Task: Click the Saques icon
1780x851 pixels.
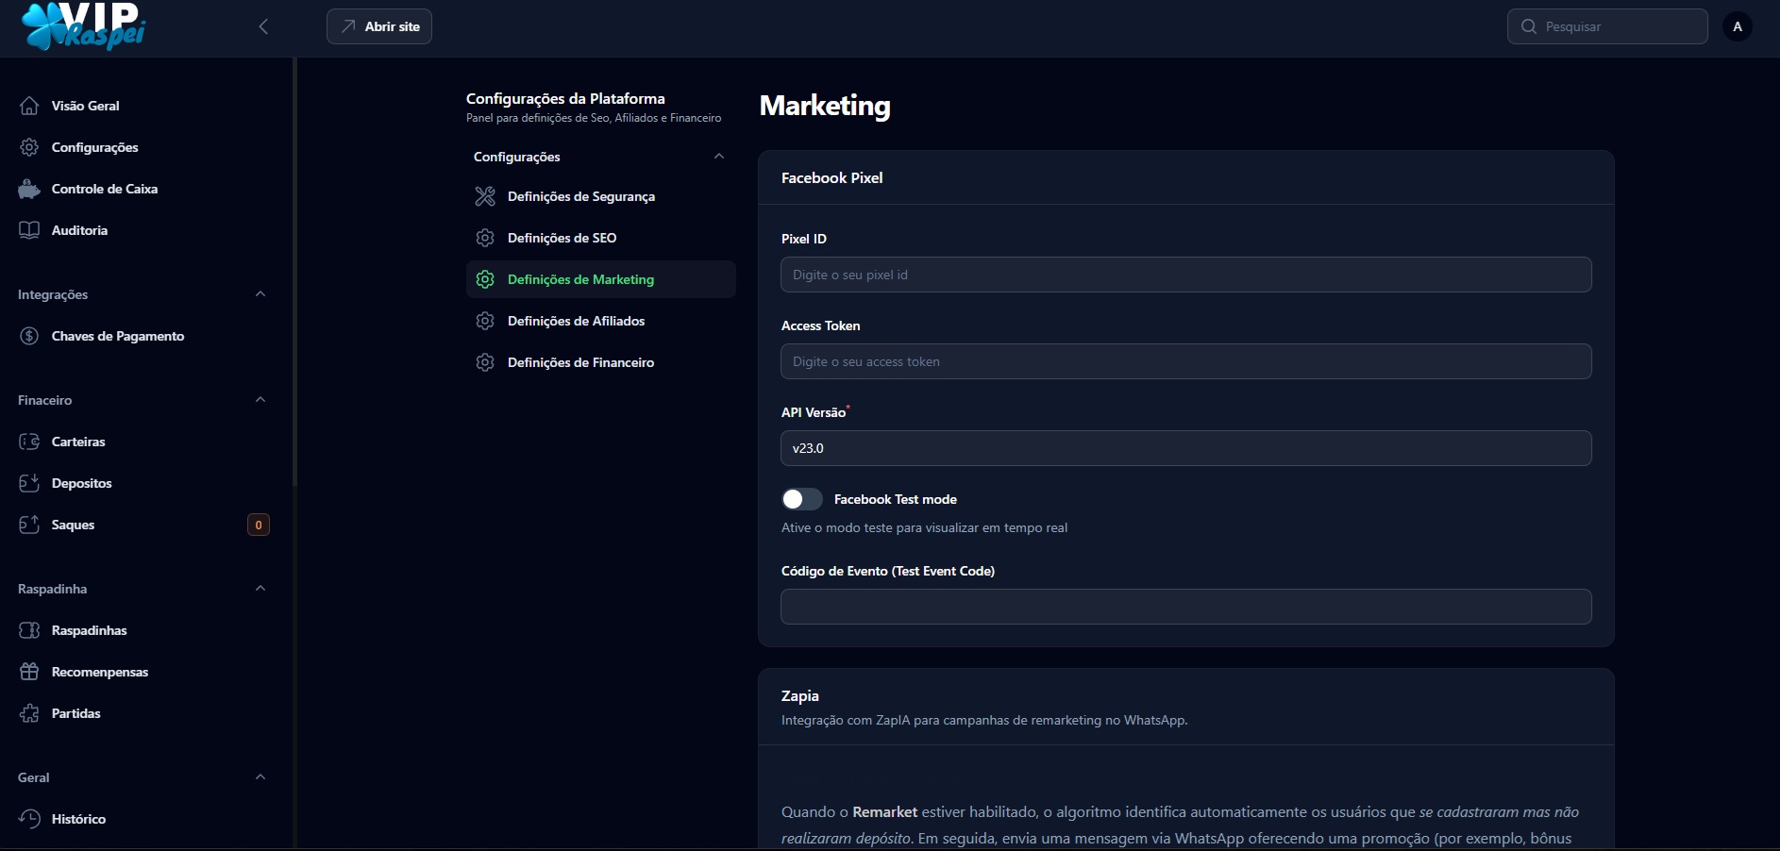Action: [29, 525]
